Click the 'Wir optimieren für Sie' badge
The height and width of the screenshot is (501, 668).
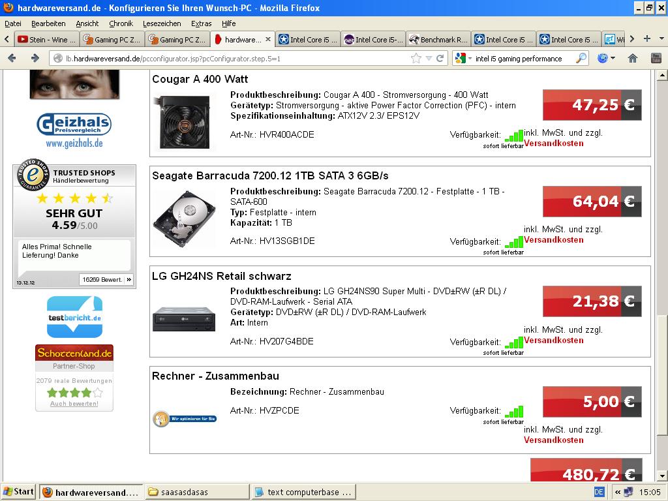(185, 419)
